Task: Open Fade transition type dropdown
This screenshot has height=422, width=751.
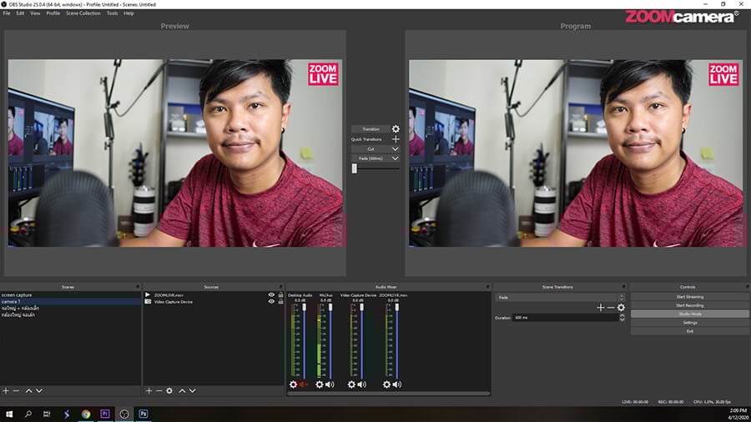Action: [561, 298]
